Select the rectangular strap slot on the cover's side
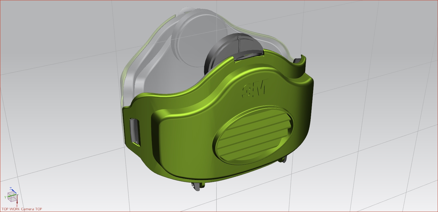438x212 pixels. [135, 132]
